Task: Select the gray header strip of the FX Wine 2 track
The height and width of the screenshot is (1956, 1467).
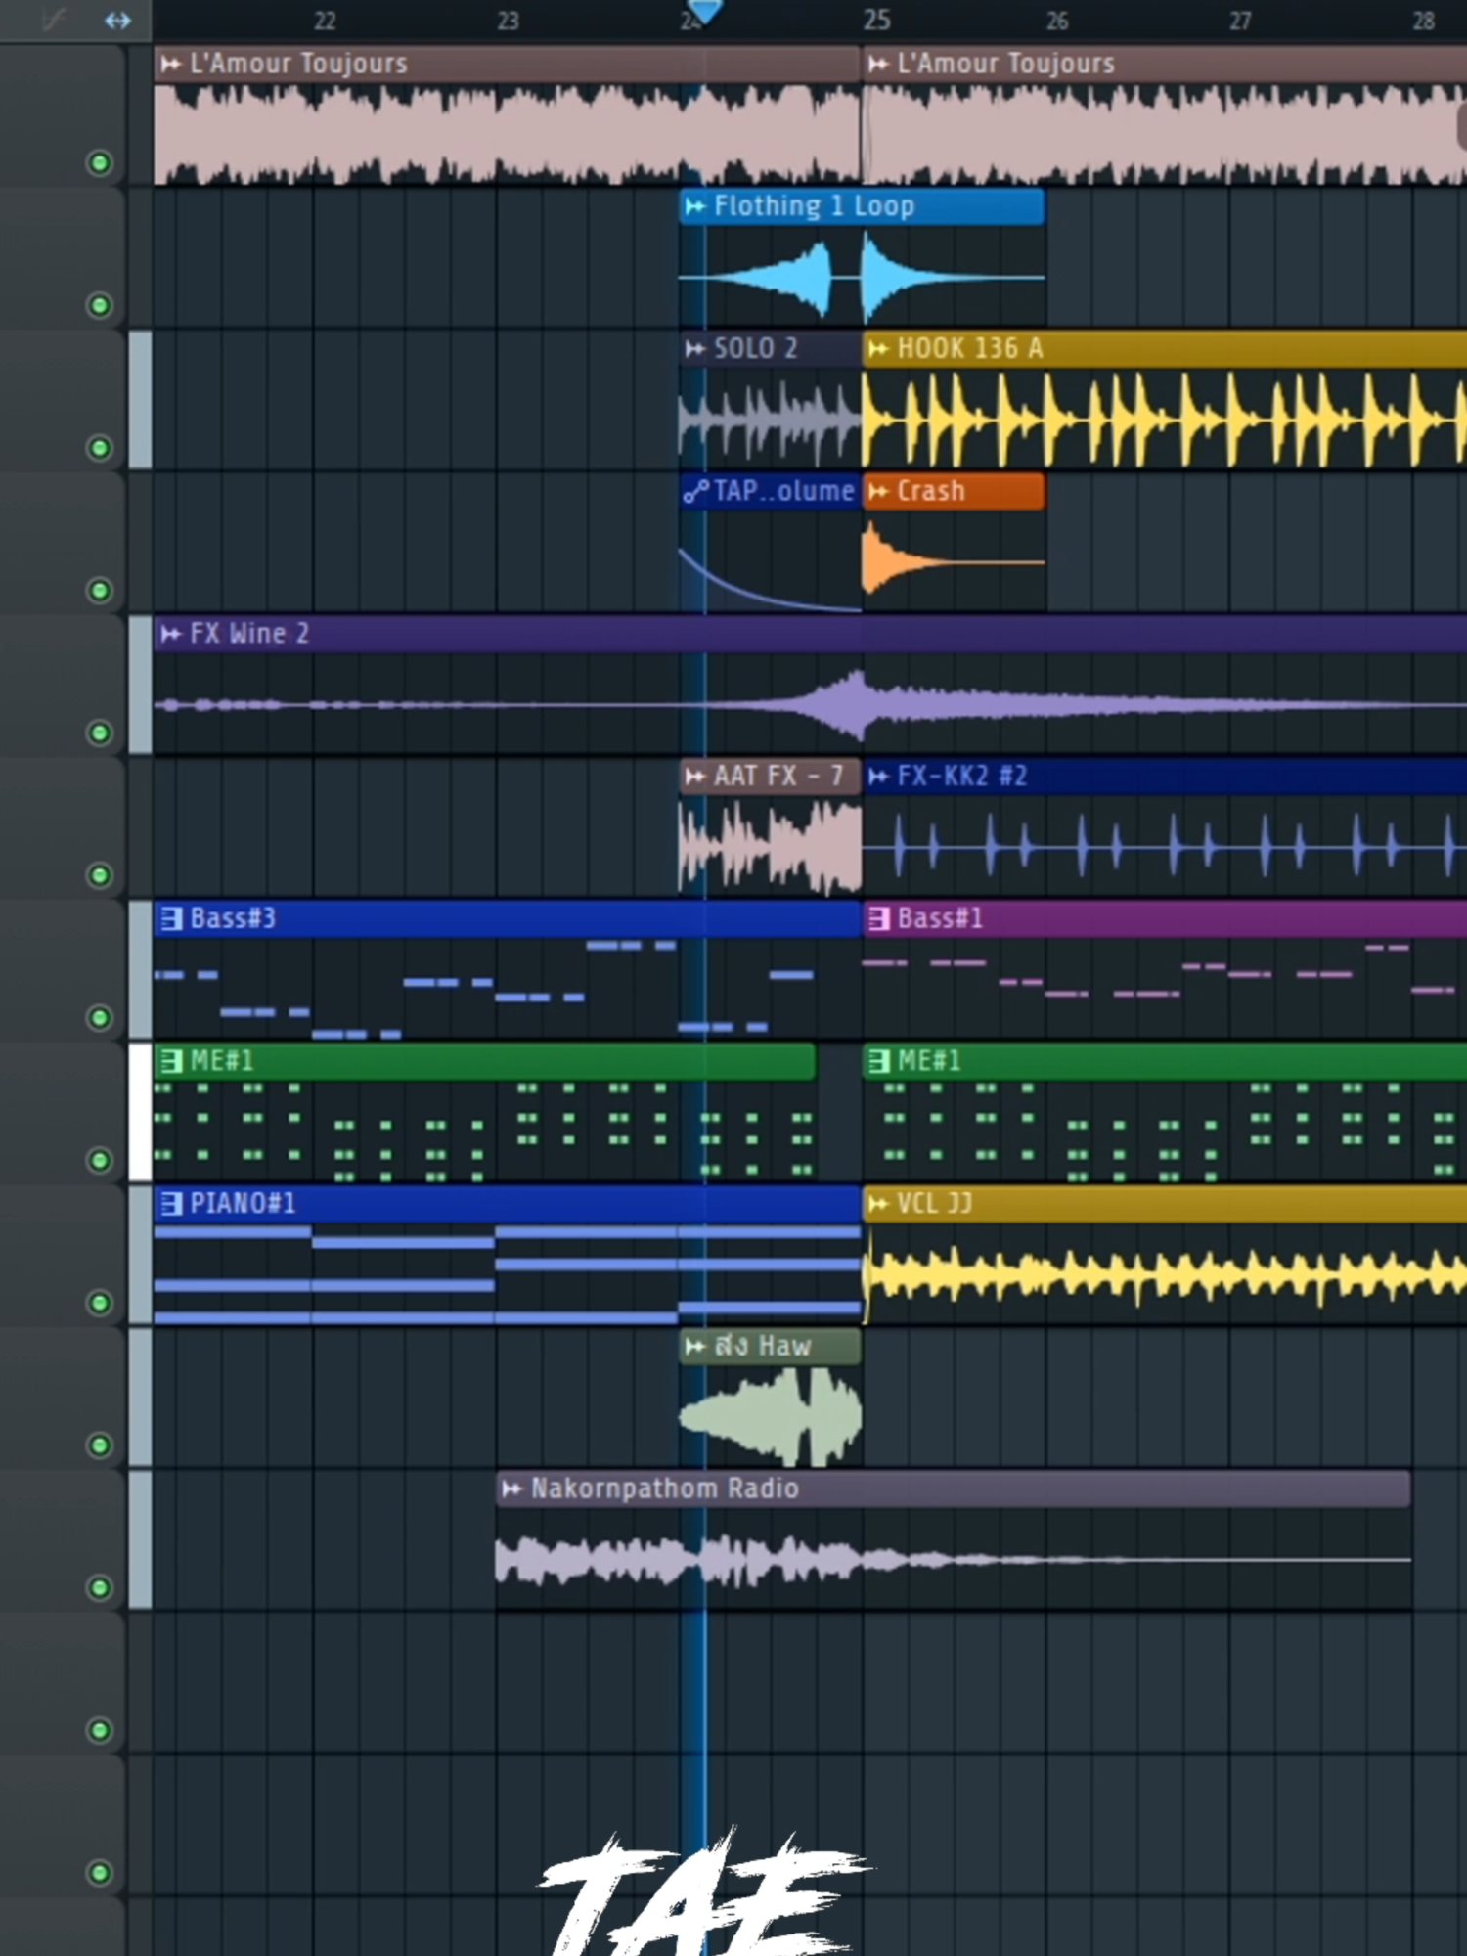Action: [140, 685]
